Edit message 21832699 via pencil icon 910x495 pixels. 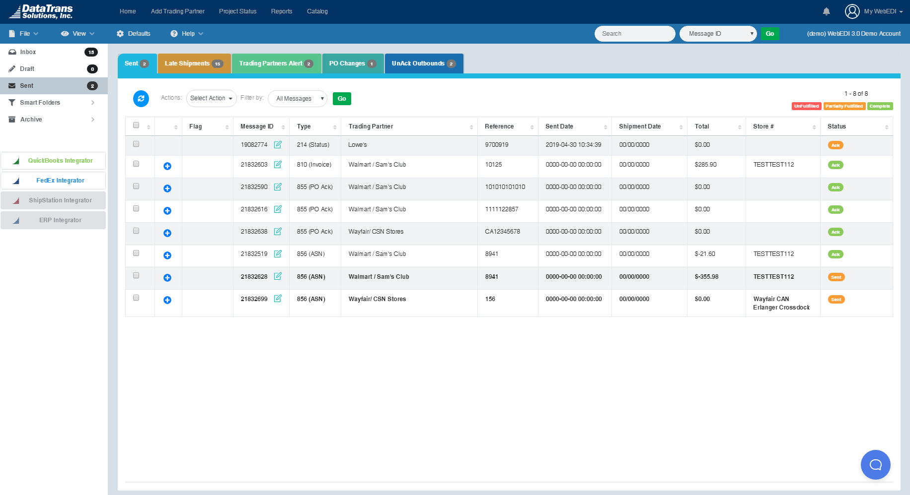[x=278, y=299]
